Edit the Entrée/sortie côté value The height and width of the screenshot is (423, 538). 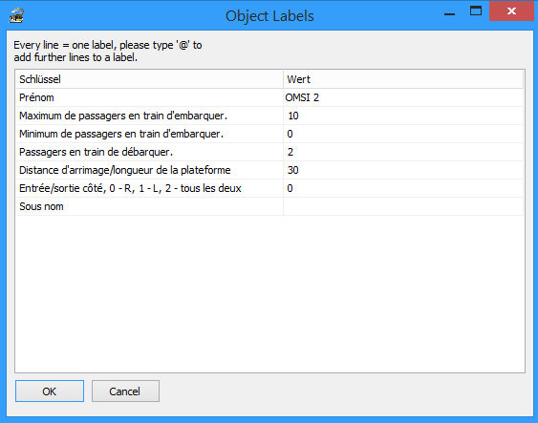pos(403,188)
